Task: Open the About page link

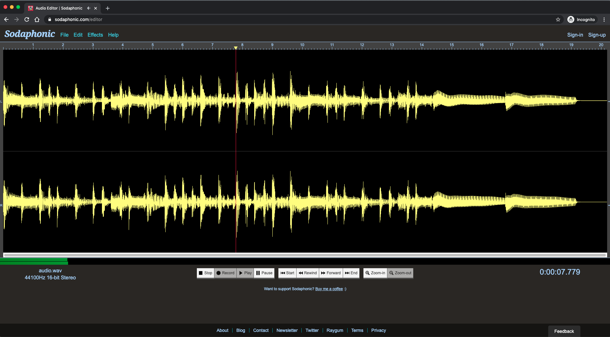Action: tap(222, 330)
